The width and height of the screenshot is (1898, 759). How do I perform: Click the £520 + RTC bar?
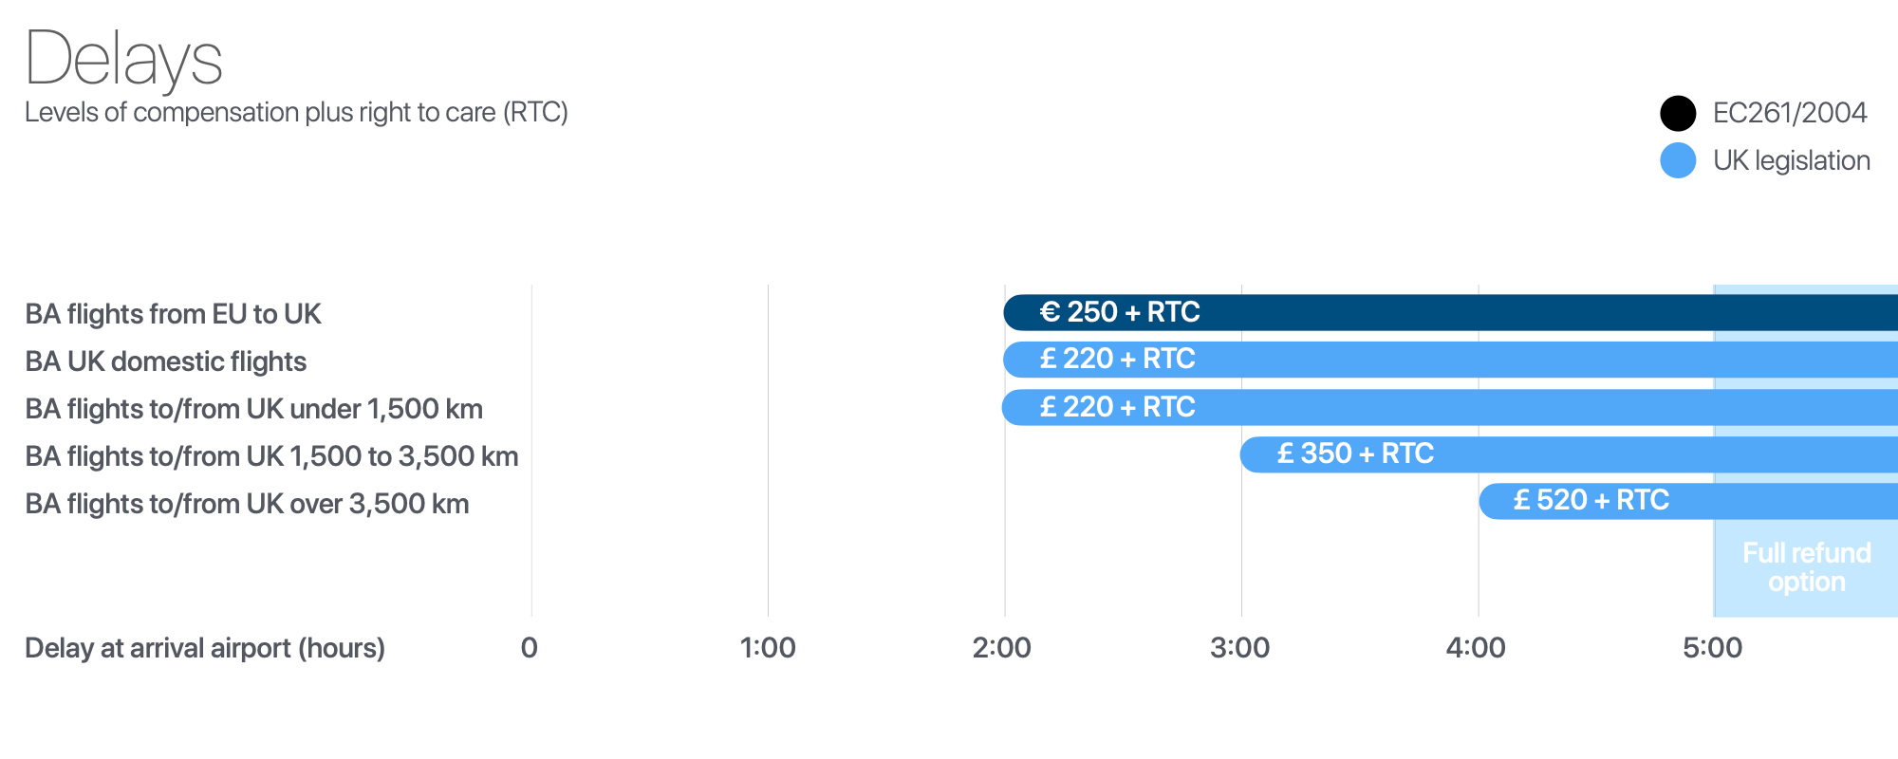click(1687, 501)
